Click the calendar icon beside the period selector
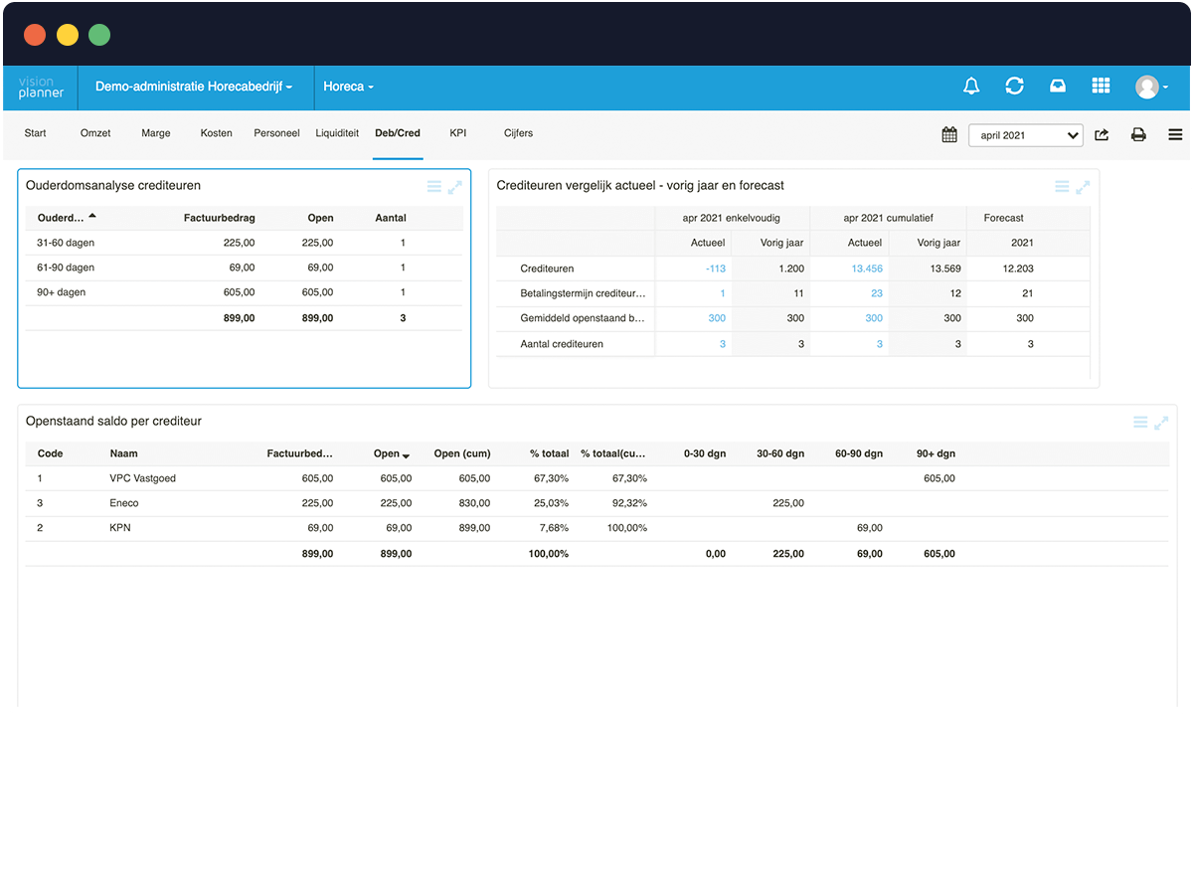Viewport: 1193px width, 895px height. (x=949, y=134)
